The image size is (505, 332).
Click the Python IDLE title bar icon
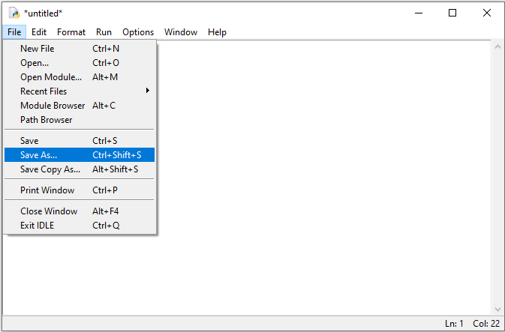tap(14, 13)
